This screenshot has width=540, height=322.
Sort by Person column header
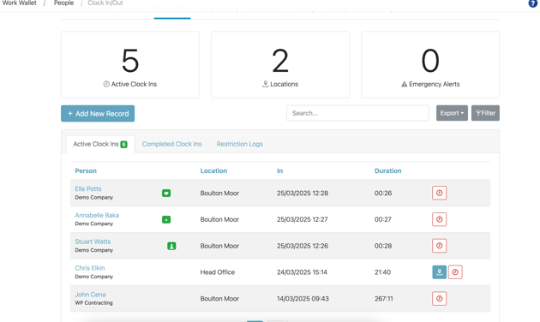(x=86, y=170)
